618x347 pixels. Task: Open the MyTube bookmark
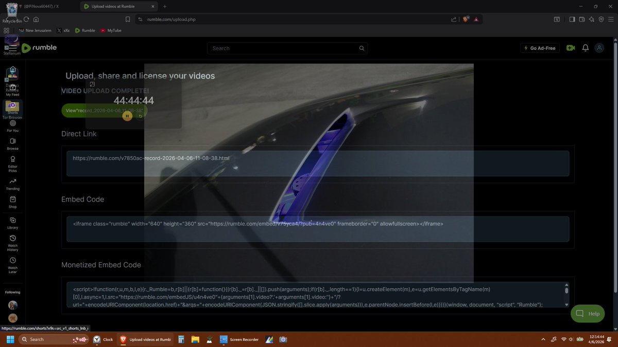click(111, 30)
